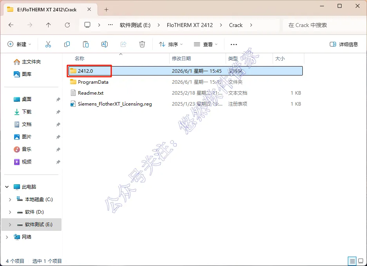Image resolution: width=367 pixels, height=266 pixels.
Task: Refresh the current folder view
Action: [67, 25]
